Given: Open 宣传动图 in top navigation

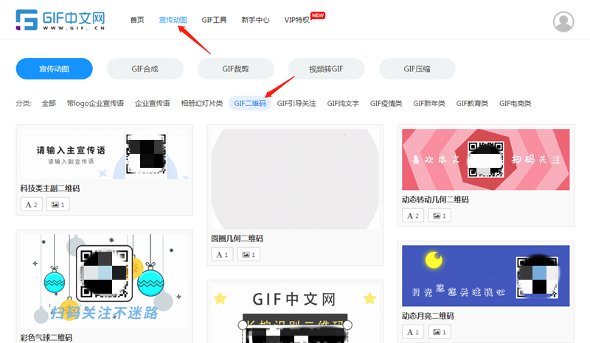Looking at the screenshot, I should [173, 20].
